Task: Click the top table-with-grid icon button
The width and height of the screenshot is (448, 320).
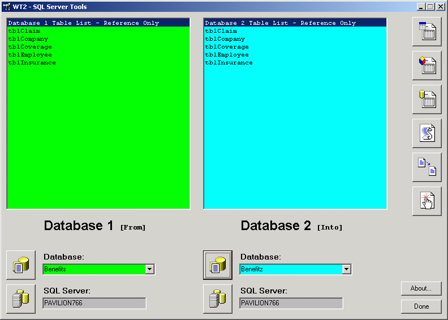Action: (x=427, y=32)
